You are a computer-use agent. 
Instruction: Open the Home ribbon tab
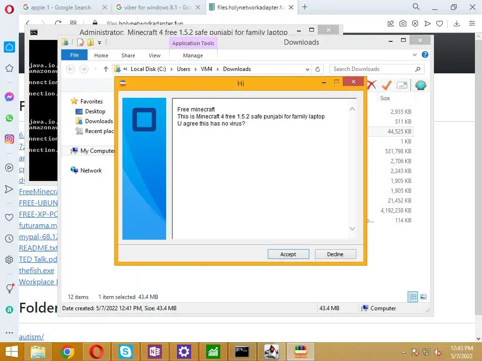click(x=101, y=55)
